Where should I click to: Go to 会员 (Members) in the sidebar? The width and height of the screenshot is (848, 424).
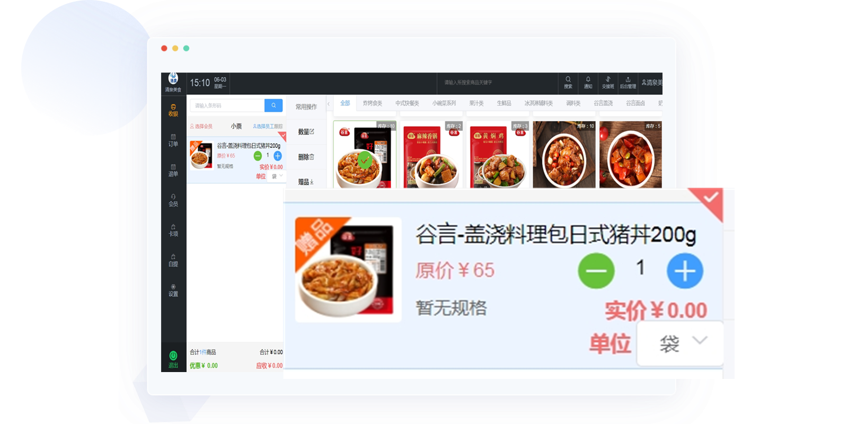coord(173,200)
